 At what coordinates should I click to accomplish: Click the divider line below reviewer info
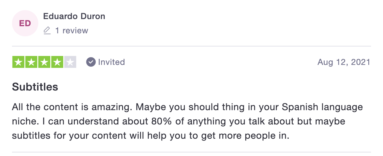pos(191,46)
